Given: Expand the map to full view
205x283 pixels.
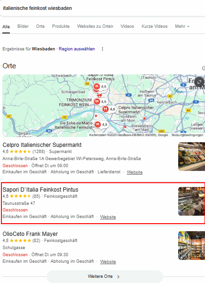Looking at the screenshot, I should pos(199,82).
